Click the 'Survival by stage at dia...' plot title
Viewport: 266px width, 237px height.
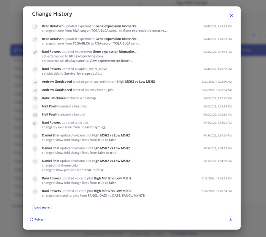click(83, 74)
